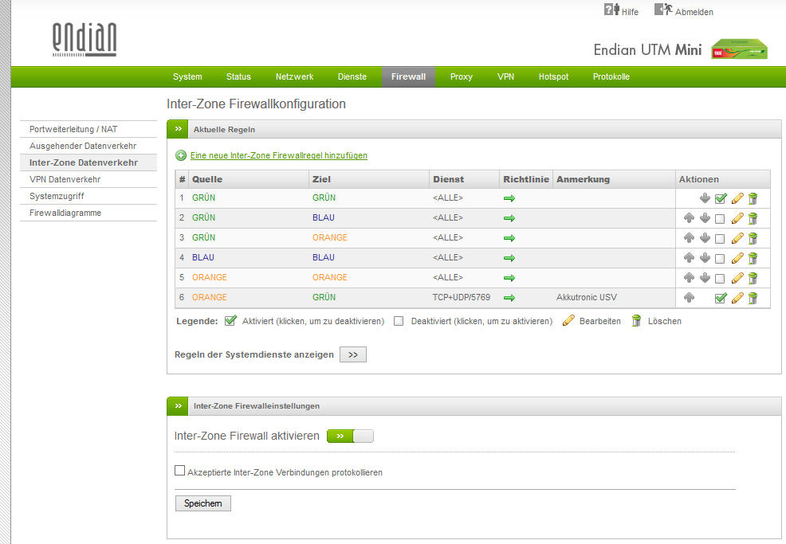
Task: Click the green plus add-rule icon
Action: [x=181, y=155]
